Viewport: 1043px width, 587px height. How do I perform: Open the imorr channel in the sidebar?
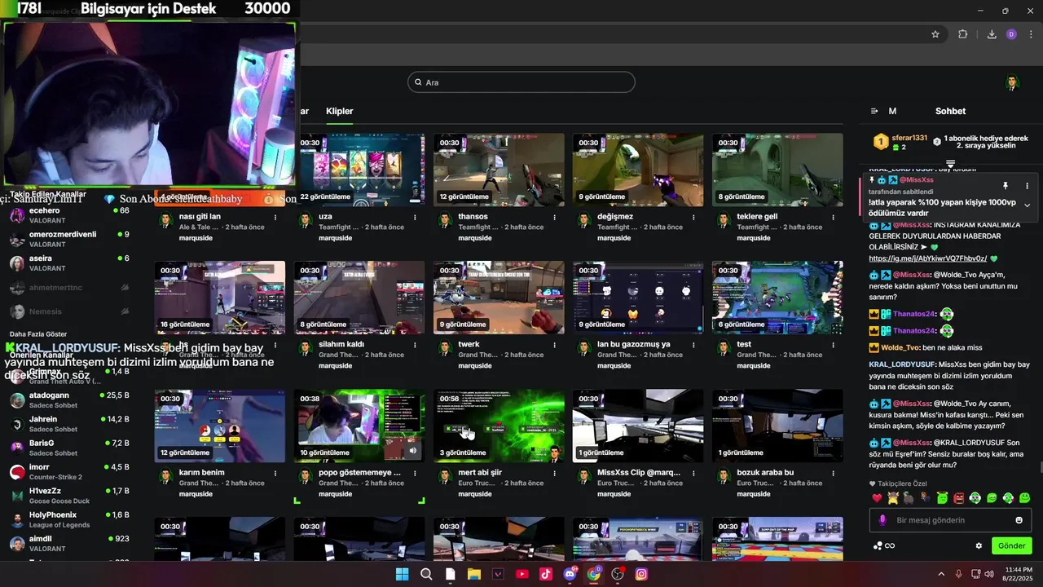[69, 472]
